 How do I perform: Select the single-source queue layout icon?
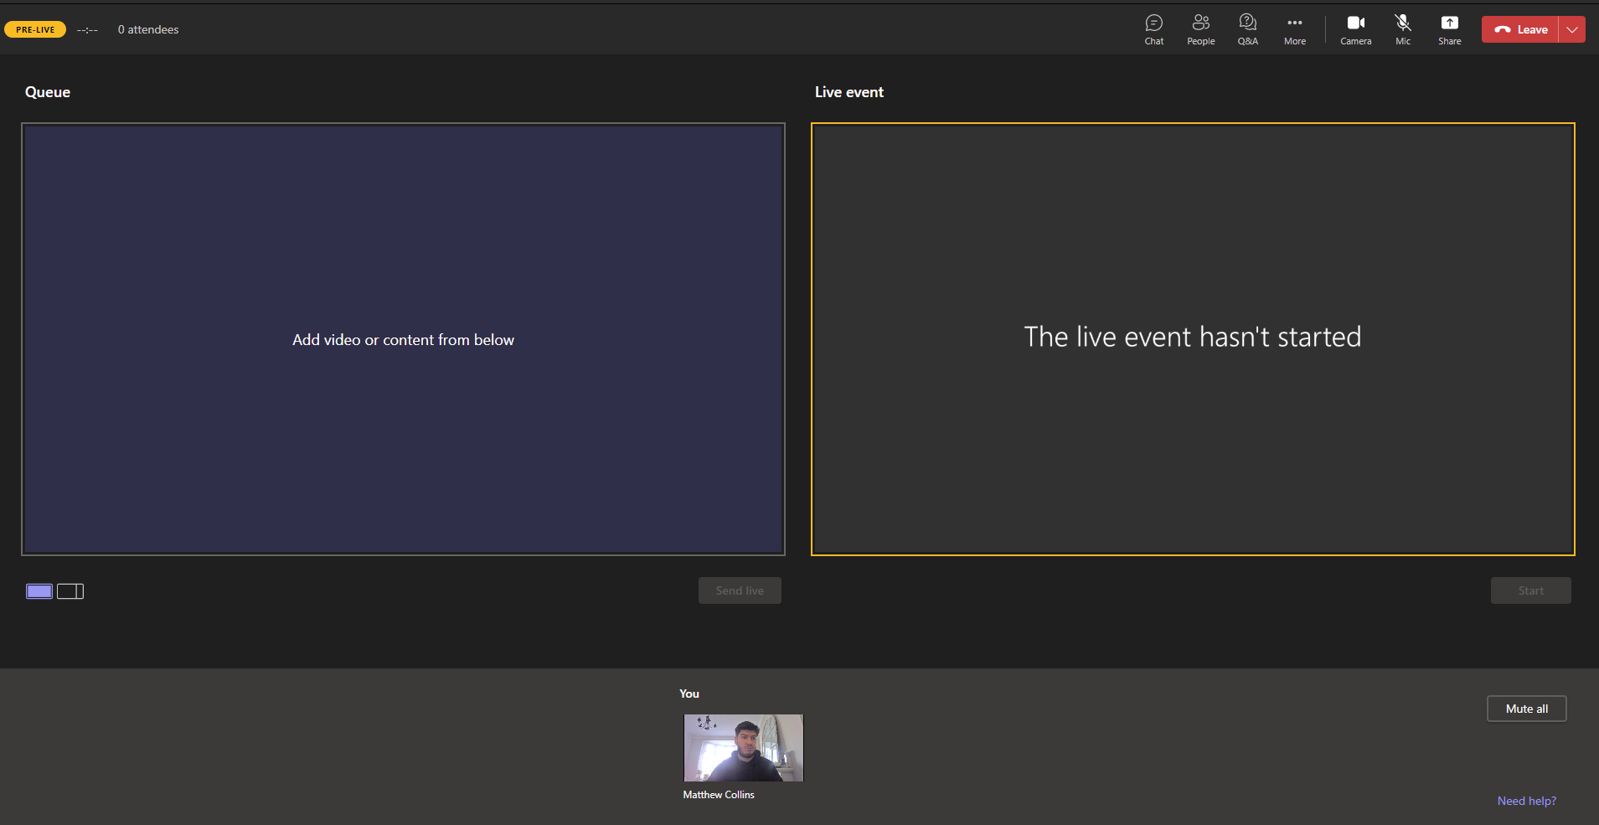[x=39, y=591]
